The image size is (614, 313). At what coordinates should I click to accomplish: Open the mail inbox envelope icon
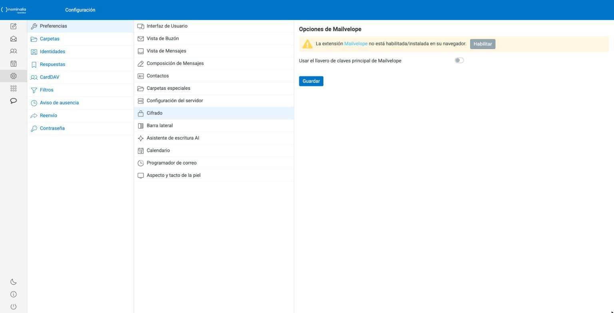click(x=13, y=39)
